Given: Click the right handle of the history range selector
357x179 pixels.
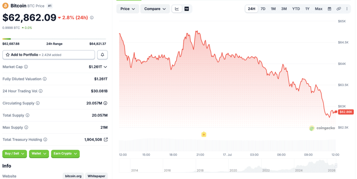Looking at the screenshot, I should 336,165.
